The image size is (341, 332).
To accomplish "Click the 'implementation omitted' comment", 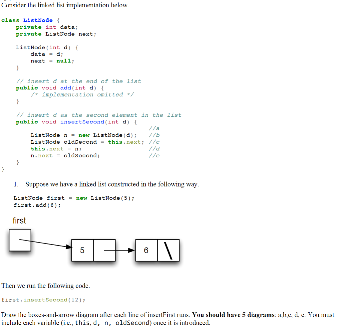I will [82, 95].
